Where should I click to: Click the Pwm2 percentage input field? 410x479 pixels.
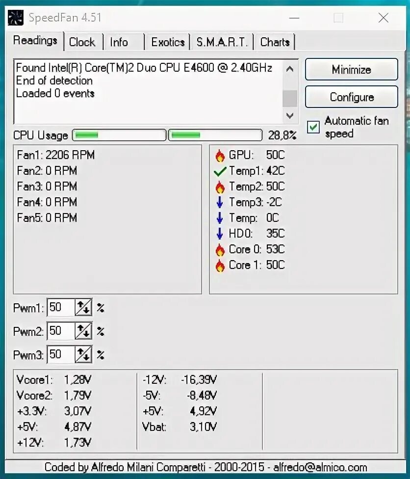pyautogui.click(x=61, y=331)
